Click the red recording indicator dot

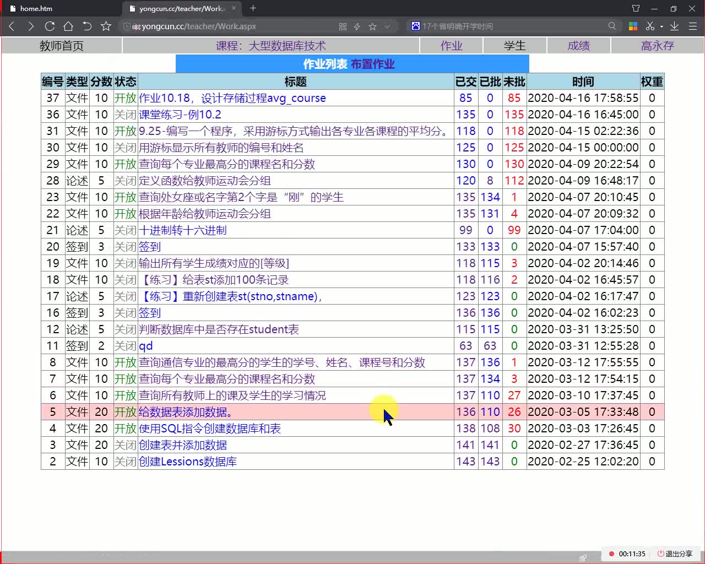(611, 554)
